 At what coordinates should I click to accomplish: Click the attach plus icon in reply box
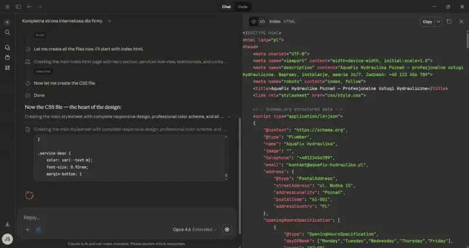[27, 229]
